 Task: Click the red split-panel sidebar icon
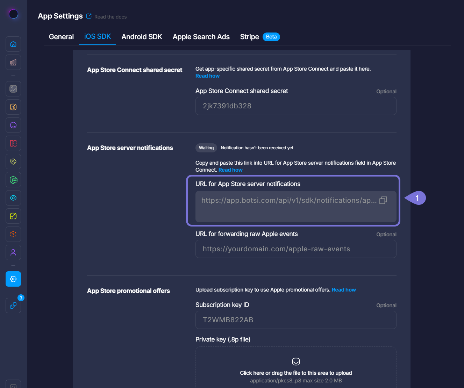[13, 143]
